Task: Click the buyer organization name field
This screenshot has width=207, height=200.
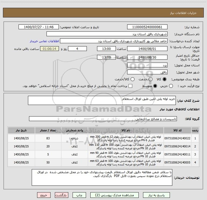Action: 107,34
